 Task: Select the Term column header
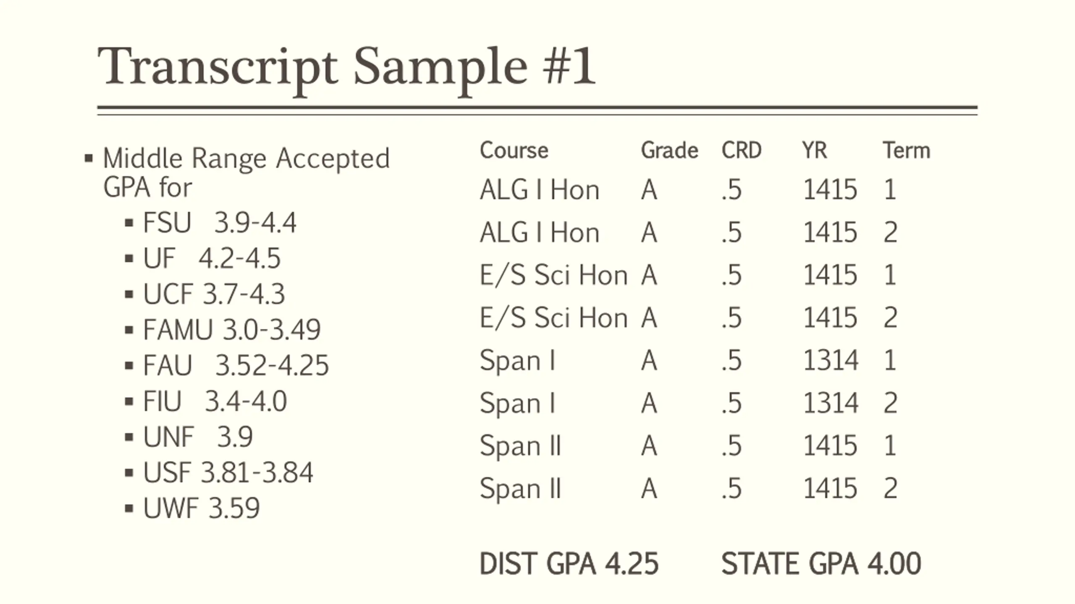click(x=906, y=150)
